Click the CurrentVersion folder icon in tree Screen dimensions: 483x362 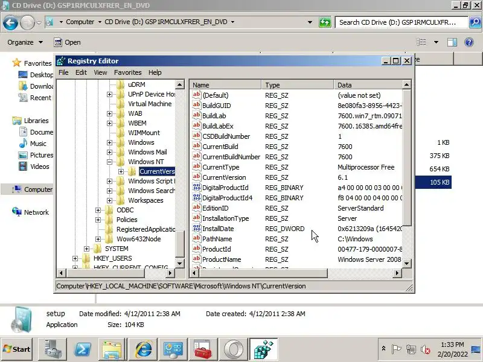(132, 171)
